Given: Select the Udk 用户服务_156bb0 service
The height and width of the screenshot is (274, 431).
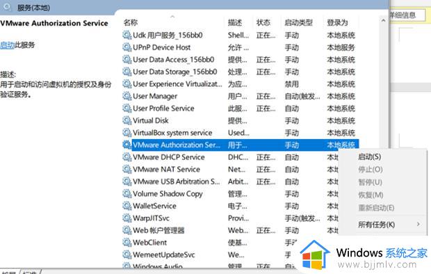Looking at the screenshot, I should [168, 35].
